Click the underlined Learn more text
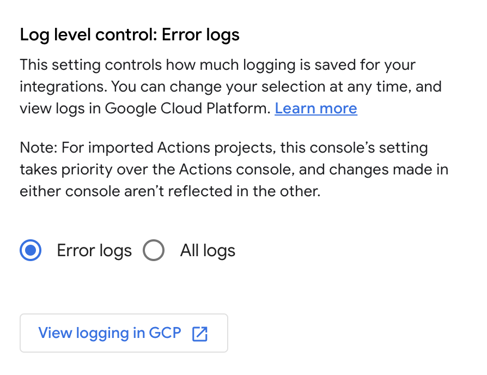487x375 pixels. (316, 108)
